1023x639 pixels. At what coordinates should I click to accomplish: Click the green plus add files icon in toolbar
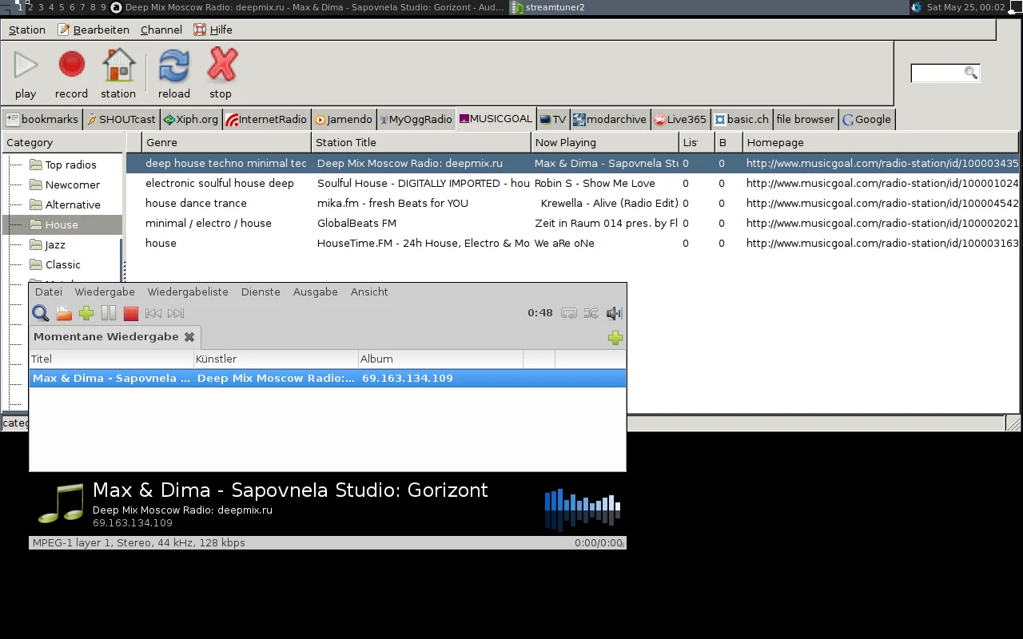click(x=86, y=313)
